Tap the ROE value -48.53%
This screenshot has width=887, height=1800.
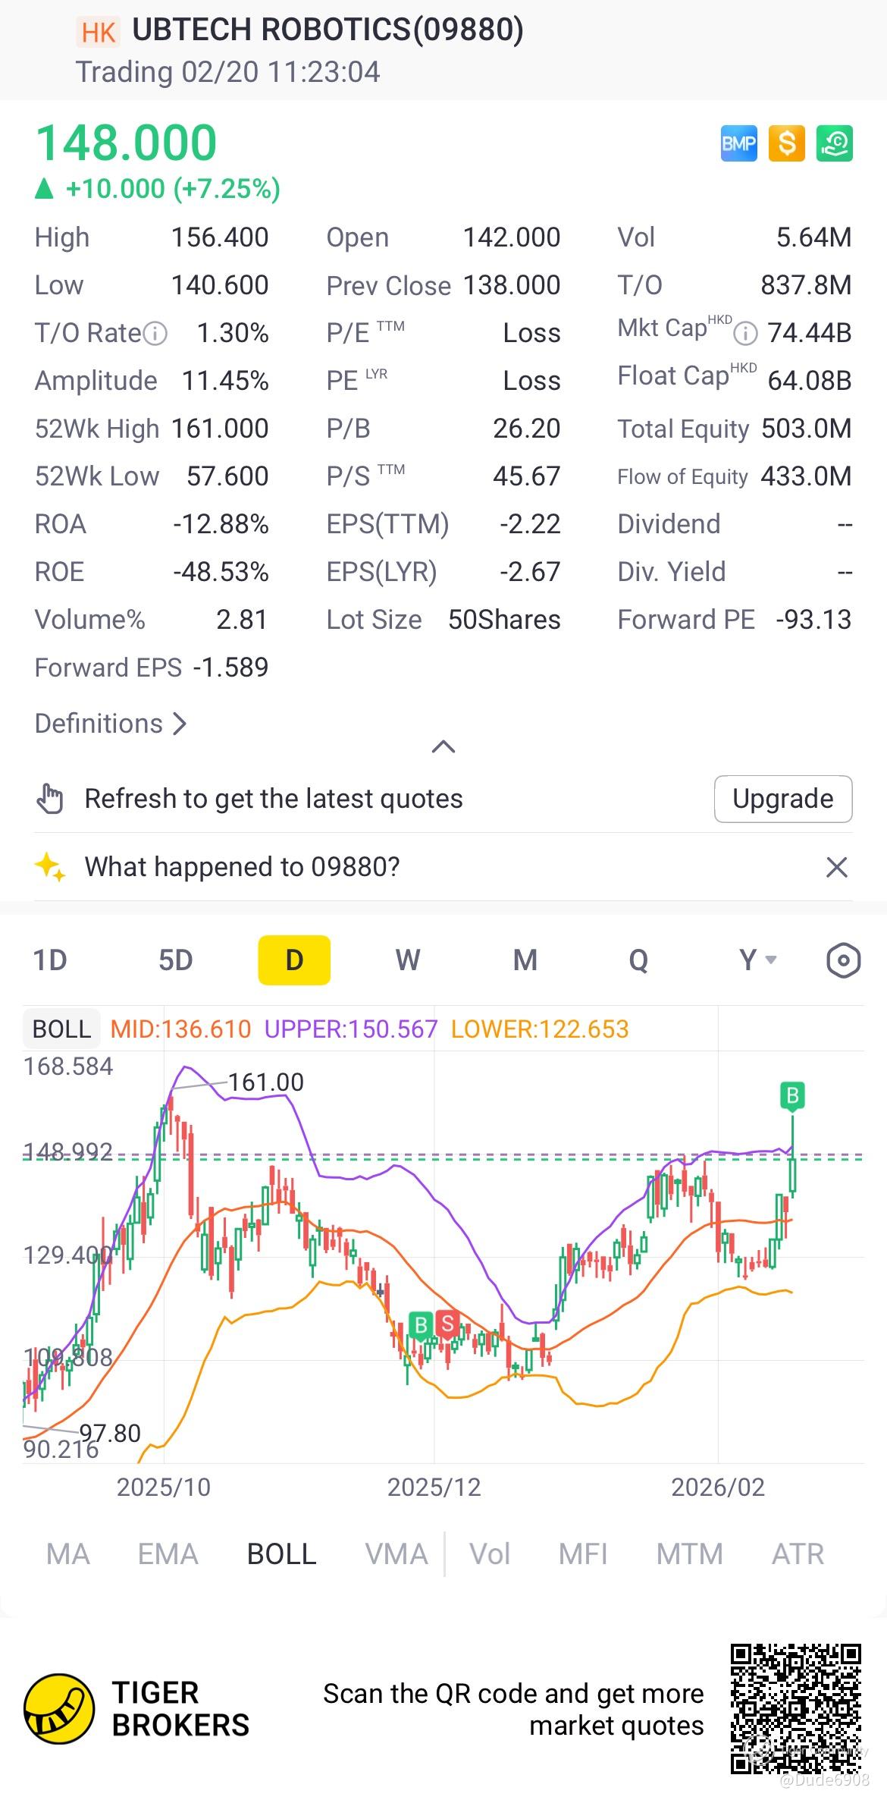[221, 572]
